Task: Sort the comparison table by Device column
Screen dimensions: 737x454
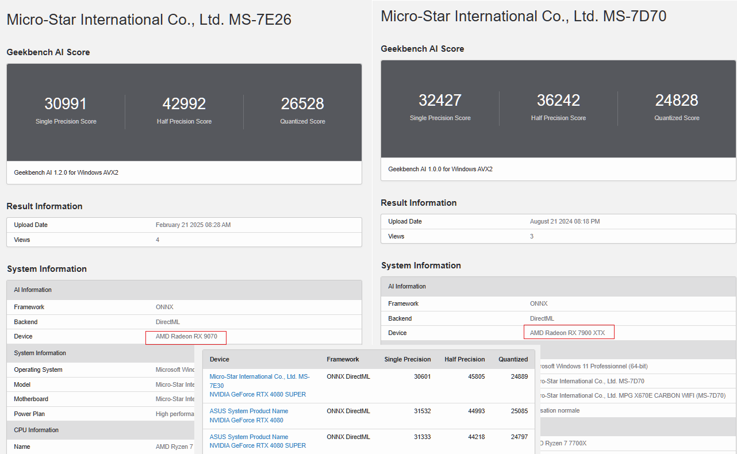Action: click(218, 359)
